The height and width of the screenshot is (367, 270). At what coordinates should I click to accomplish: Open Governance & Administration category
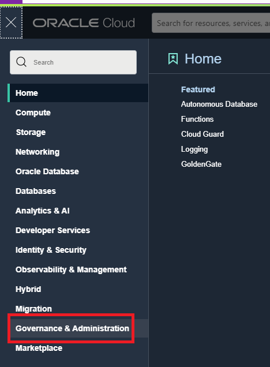coord(72,328)
